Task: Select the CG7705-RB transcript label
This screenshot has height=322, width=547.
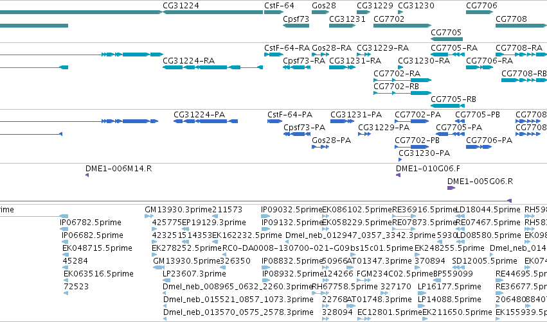Action: (x=453, y=99)
